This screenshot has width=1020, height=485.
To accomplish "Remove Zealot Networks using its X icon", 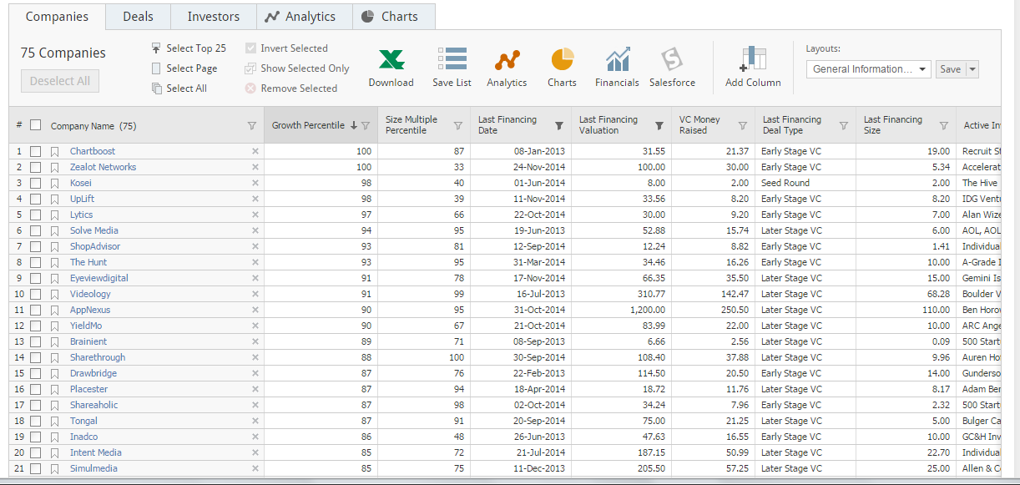I will 255,168.
